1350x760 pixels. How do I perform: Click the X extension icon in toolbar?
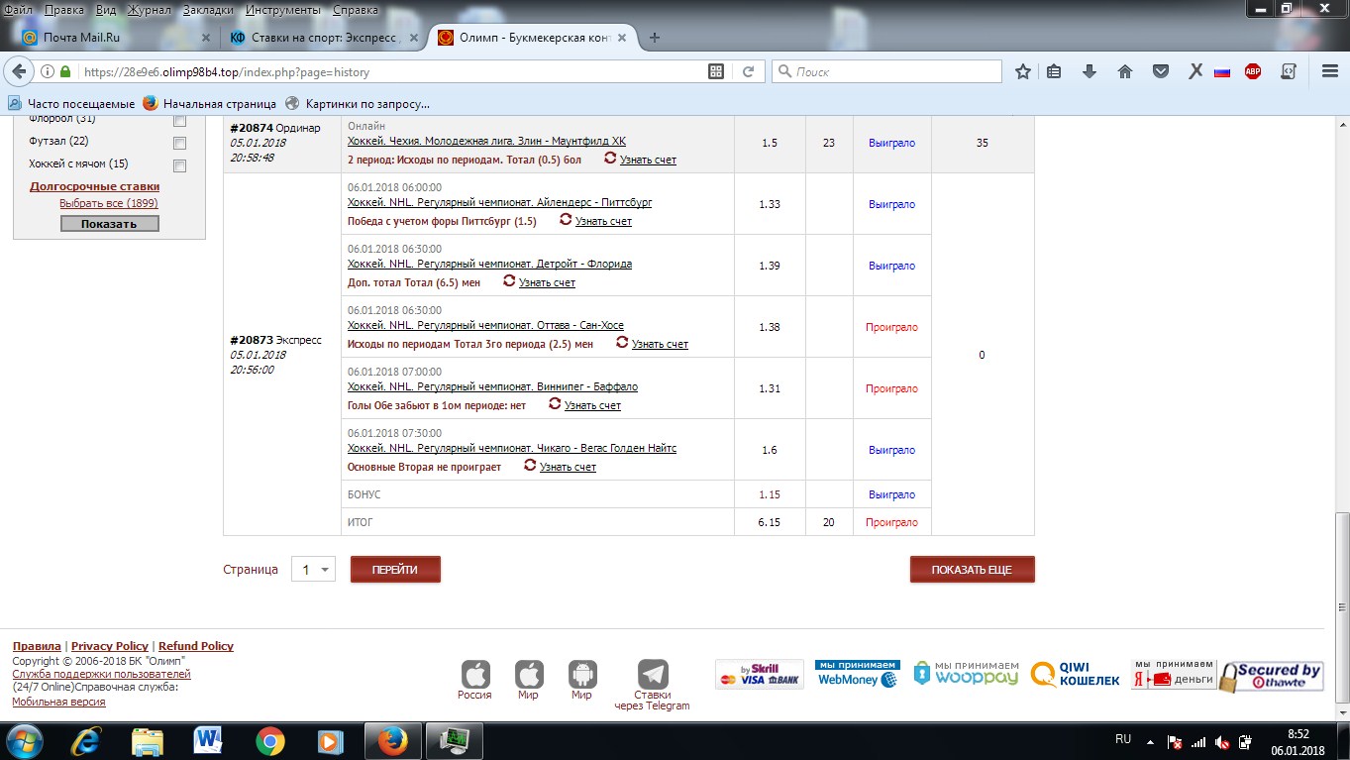1195,71
